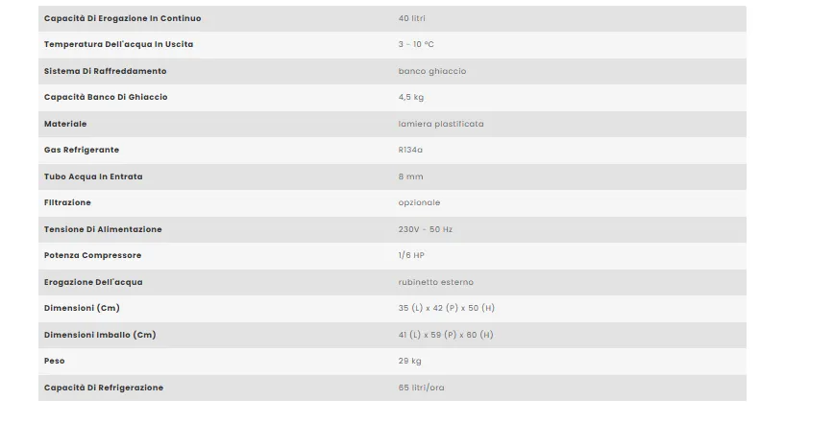Click the 'Capacità Di Erogazione In Continuo' label
The image size is (834, 423).
click(123, 18)
